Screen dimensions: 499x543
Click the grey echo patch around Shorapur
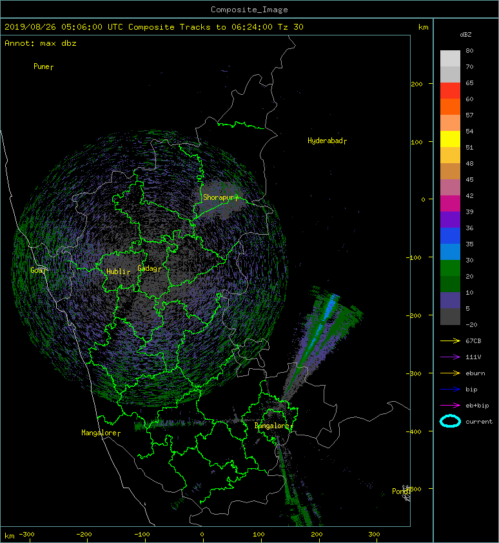(222, 200)
